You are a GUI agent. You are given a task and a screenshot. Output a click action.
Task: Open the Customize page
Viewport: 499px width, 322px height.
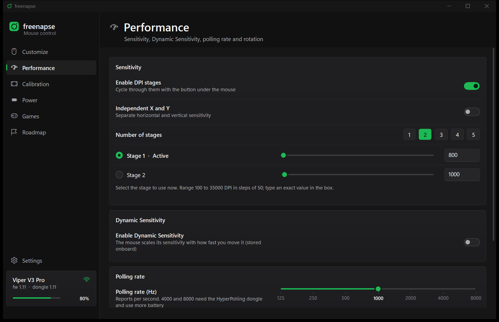[51, 52]
